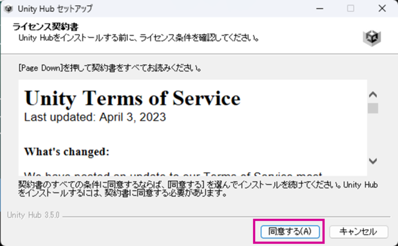Click the [Page Down] instruction text
This screenshot has height=246, width=398.
pos(110,68)
